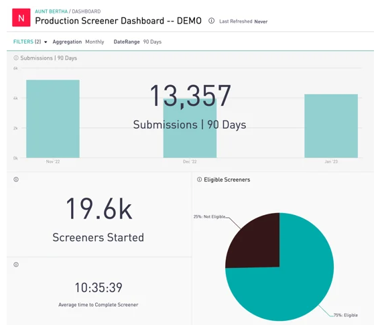
Task: Click the red N logo icon
Action: pyautogui.click(x=21, y=17)
